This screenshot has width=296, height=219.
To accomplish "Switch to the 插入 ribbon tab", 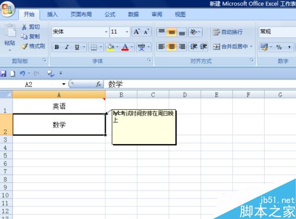I will tap(52, 14).
